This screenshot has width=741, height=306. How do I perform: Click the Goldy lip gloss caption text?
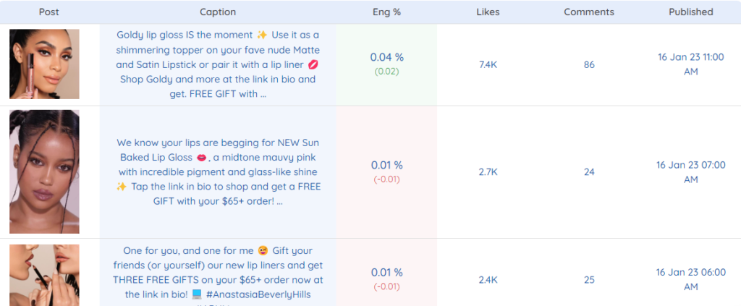(218, 64)
